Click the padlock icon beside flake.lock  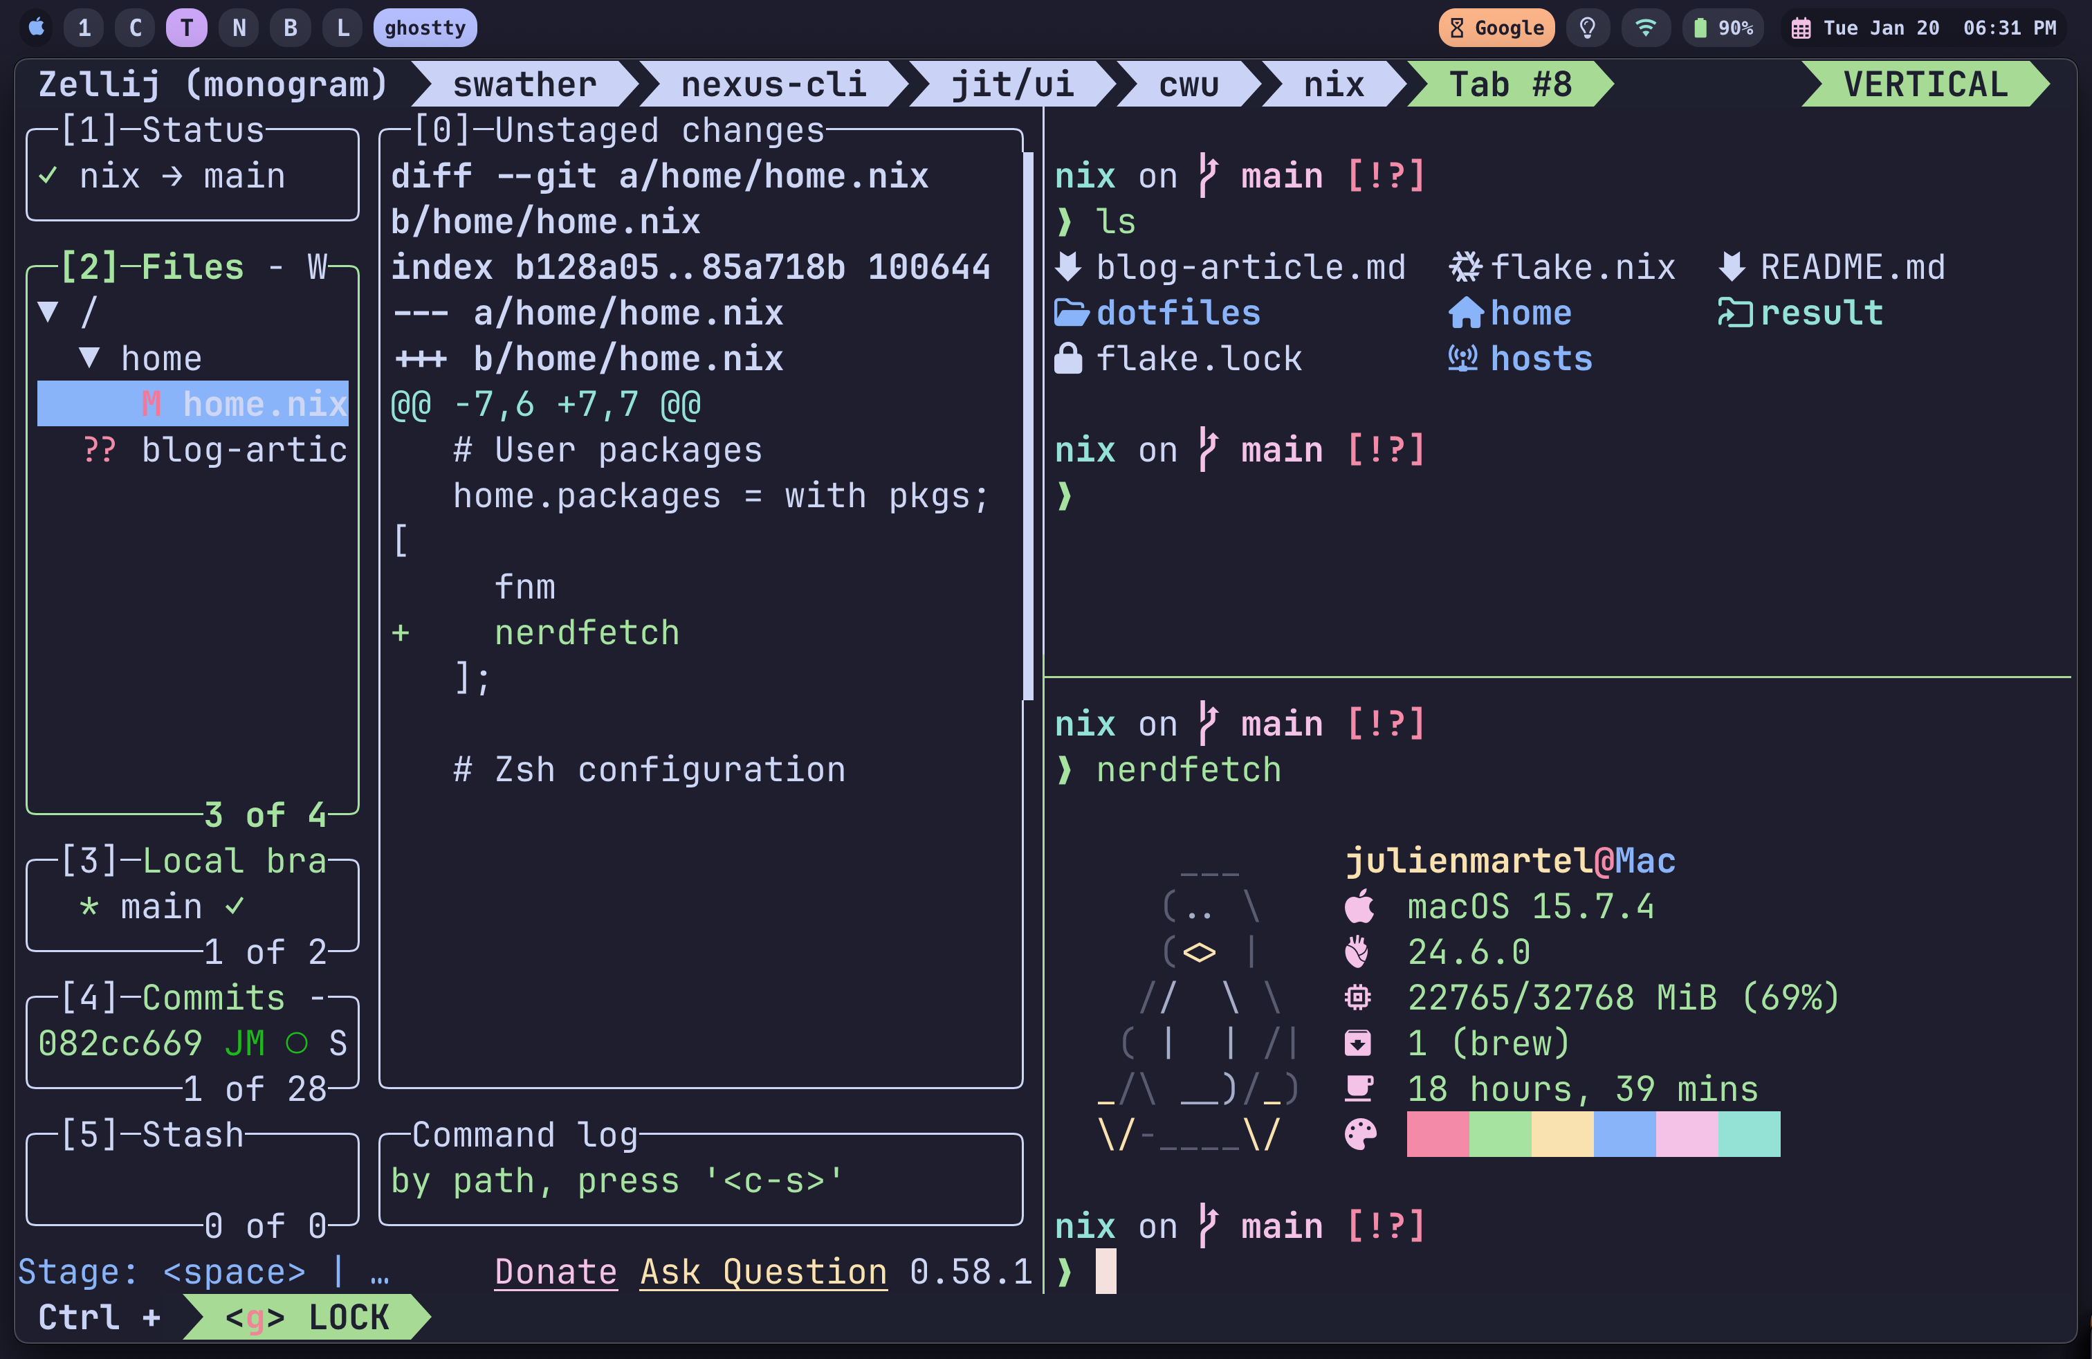coord(1068,358)
